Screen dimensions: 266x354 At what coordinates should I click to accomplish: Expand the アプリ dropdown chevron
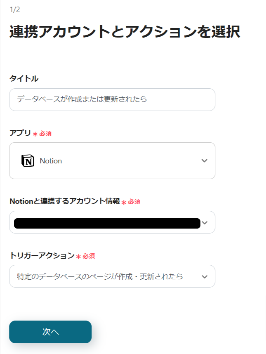[x=205, y=161]
